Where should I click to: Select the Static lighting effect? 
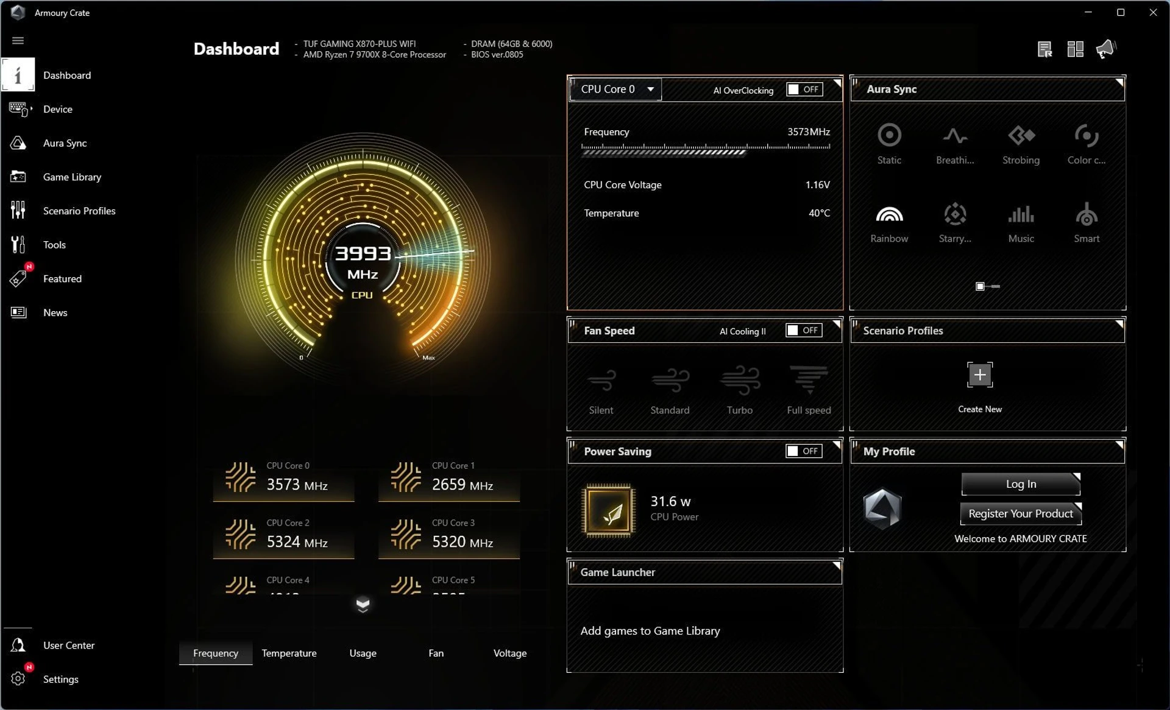point(889,144)
